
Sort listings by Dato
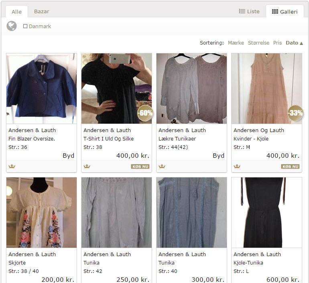(294, 43)
